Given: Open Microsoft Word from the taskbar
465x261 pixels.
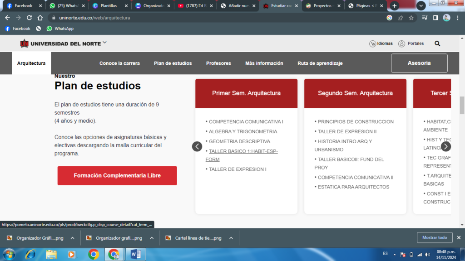Looking at the screenshot, I should [136, 254].
